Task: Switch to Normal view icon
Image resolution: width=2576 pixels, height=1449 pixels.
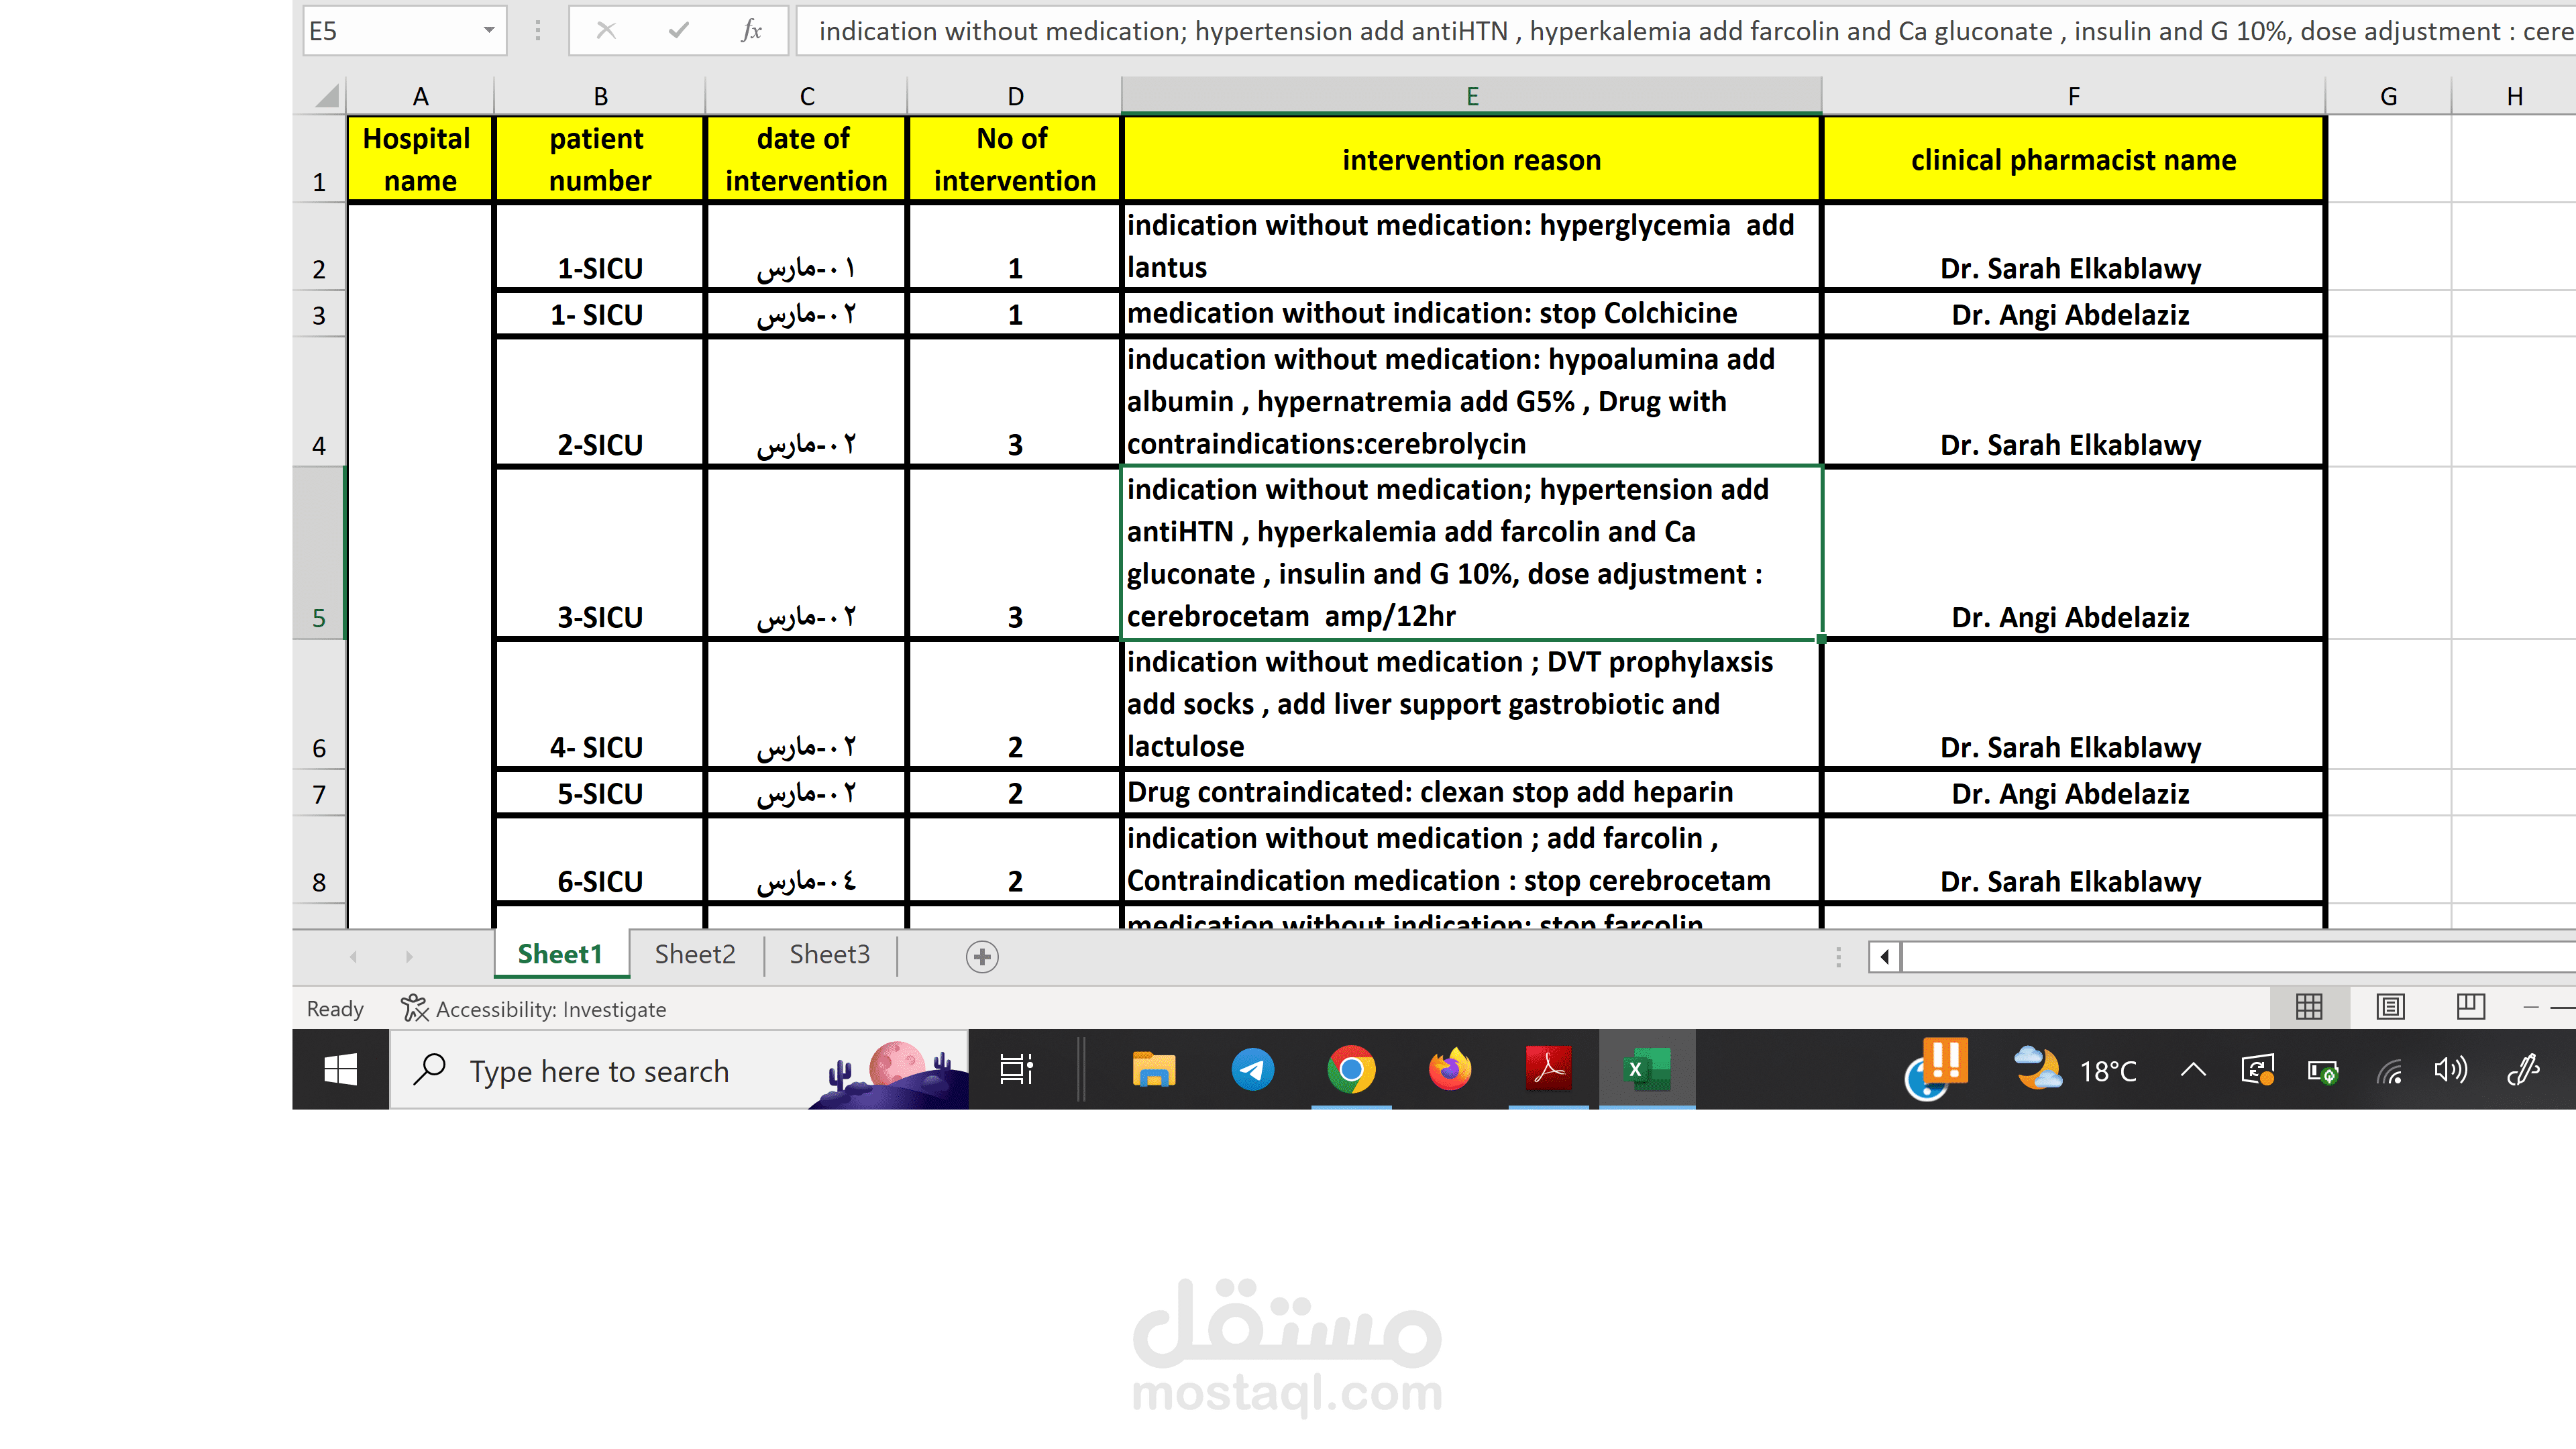Action: [2309, 1007]
